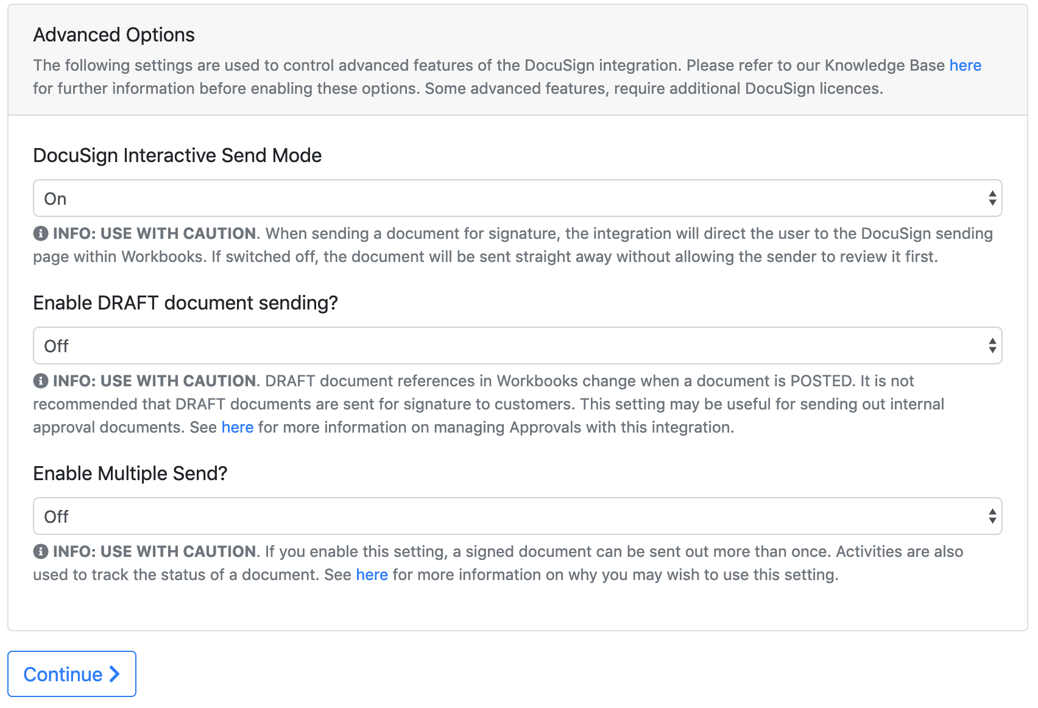Screen dimensions: 1038x708
Task: Click info icon under DRAFT document sending
Action: pyautogui.click(x=41, y=381)
